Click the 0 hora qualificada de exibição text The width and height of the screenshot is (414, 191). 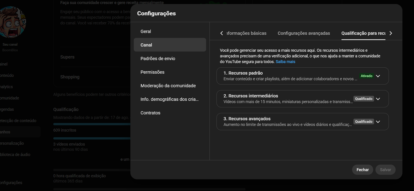click(79, 176)
